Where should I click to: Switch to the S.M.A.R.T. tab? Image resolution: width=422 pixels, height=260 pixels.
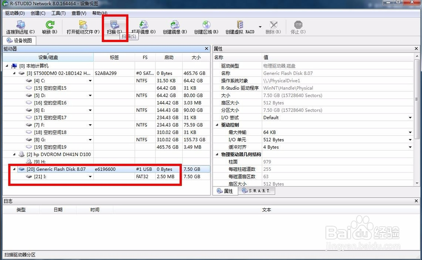(257, 191)
